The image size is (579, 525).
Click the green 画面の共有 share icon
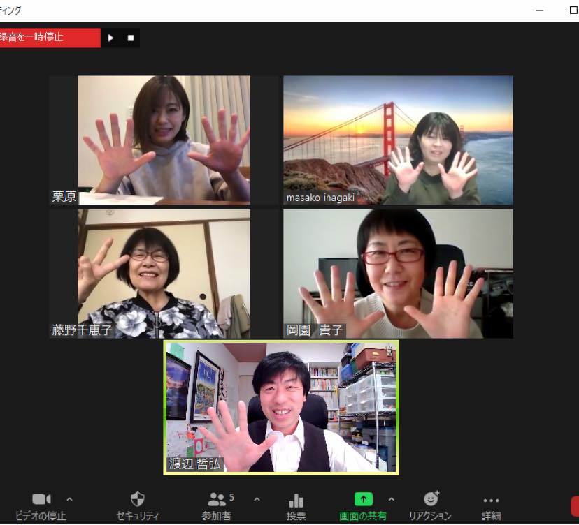[363, 500]
